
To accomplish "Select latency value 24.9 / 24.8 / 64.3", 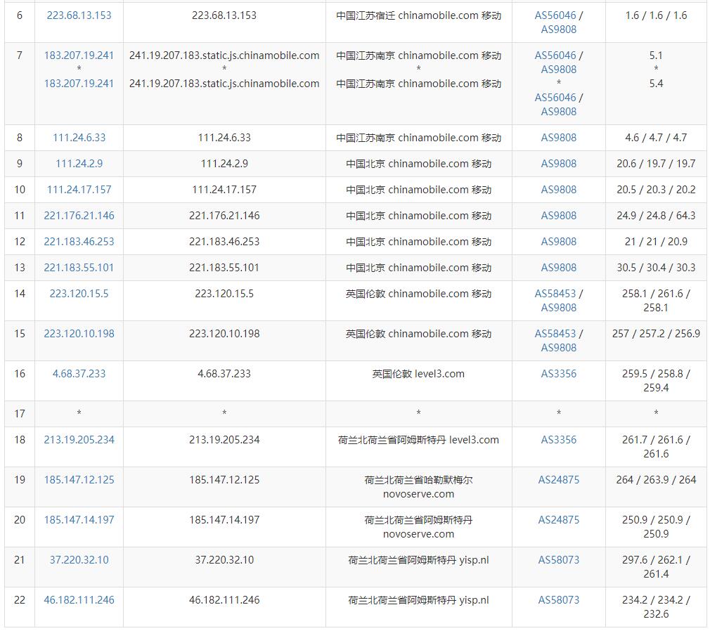I will [656, 216].
